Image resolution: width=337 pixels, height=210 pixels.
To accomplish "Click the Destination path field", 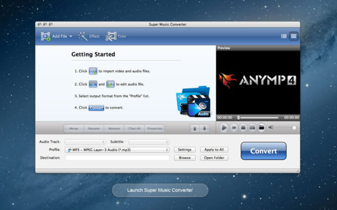I will click(117, 158).
